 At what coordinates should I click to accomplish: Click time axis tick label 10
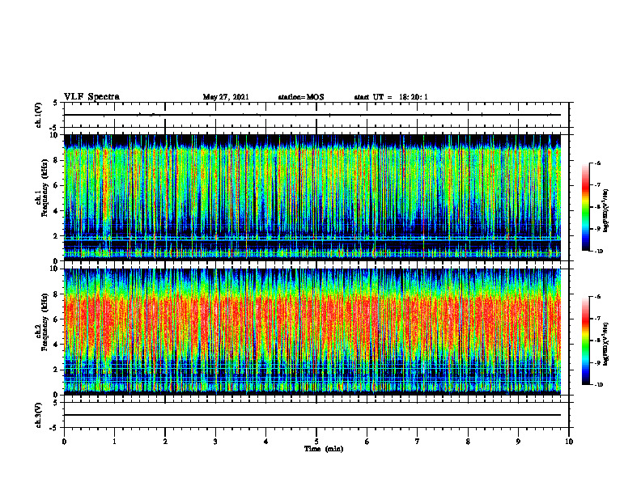click(569, 442)
